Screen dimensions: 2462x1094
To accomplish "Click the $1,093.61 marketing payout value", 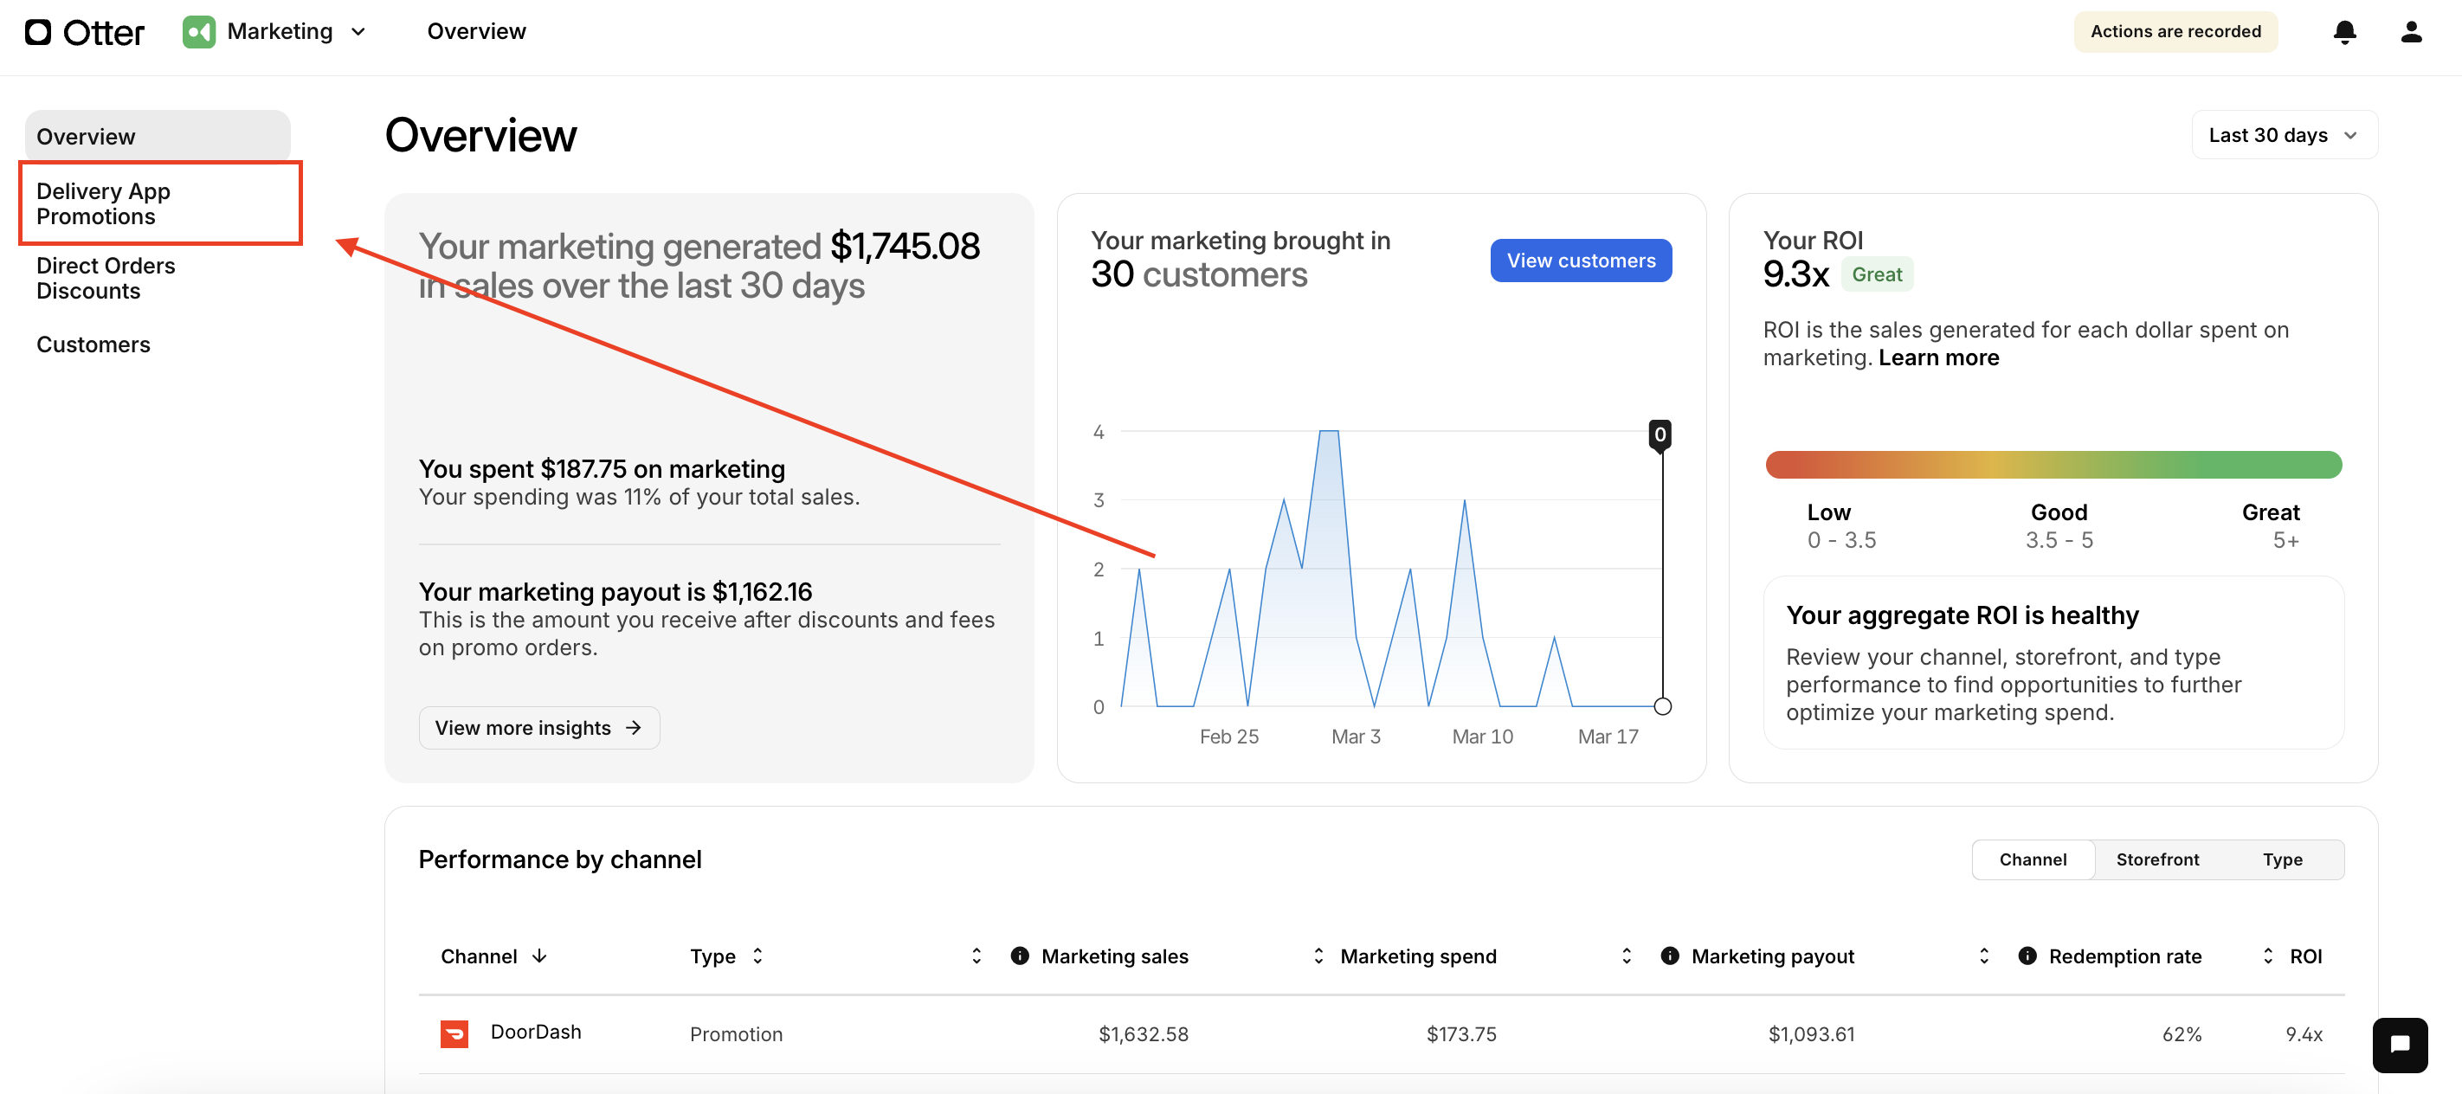I will 1811,1033.
